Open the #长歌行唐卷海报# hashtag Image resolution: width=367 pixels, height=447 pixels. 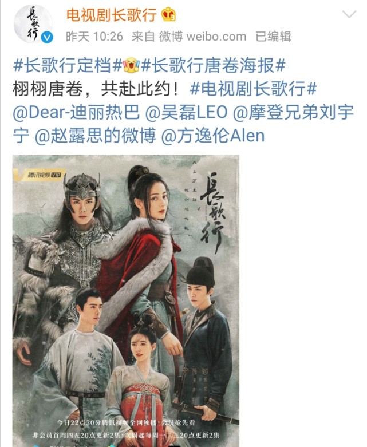[x=213, y=65]
